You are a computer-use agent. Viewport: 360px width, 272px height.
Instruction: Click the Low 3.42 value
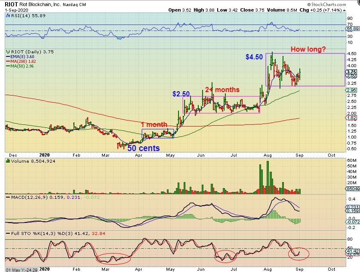coord(228,10)
